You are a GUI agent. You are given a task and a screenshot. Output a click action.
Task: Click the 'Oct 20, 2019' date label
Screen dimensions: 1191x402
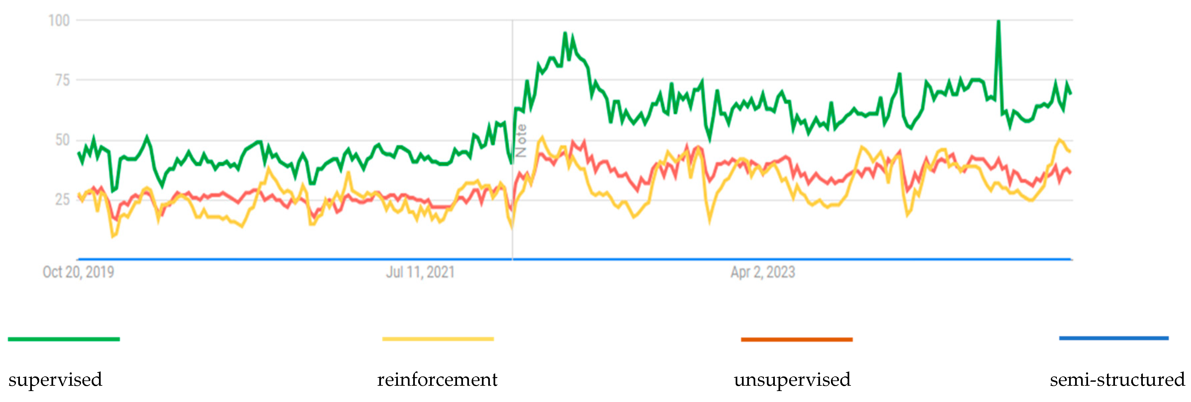(78, 272)
